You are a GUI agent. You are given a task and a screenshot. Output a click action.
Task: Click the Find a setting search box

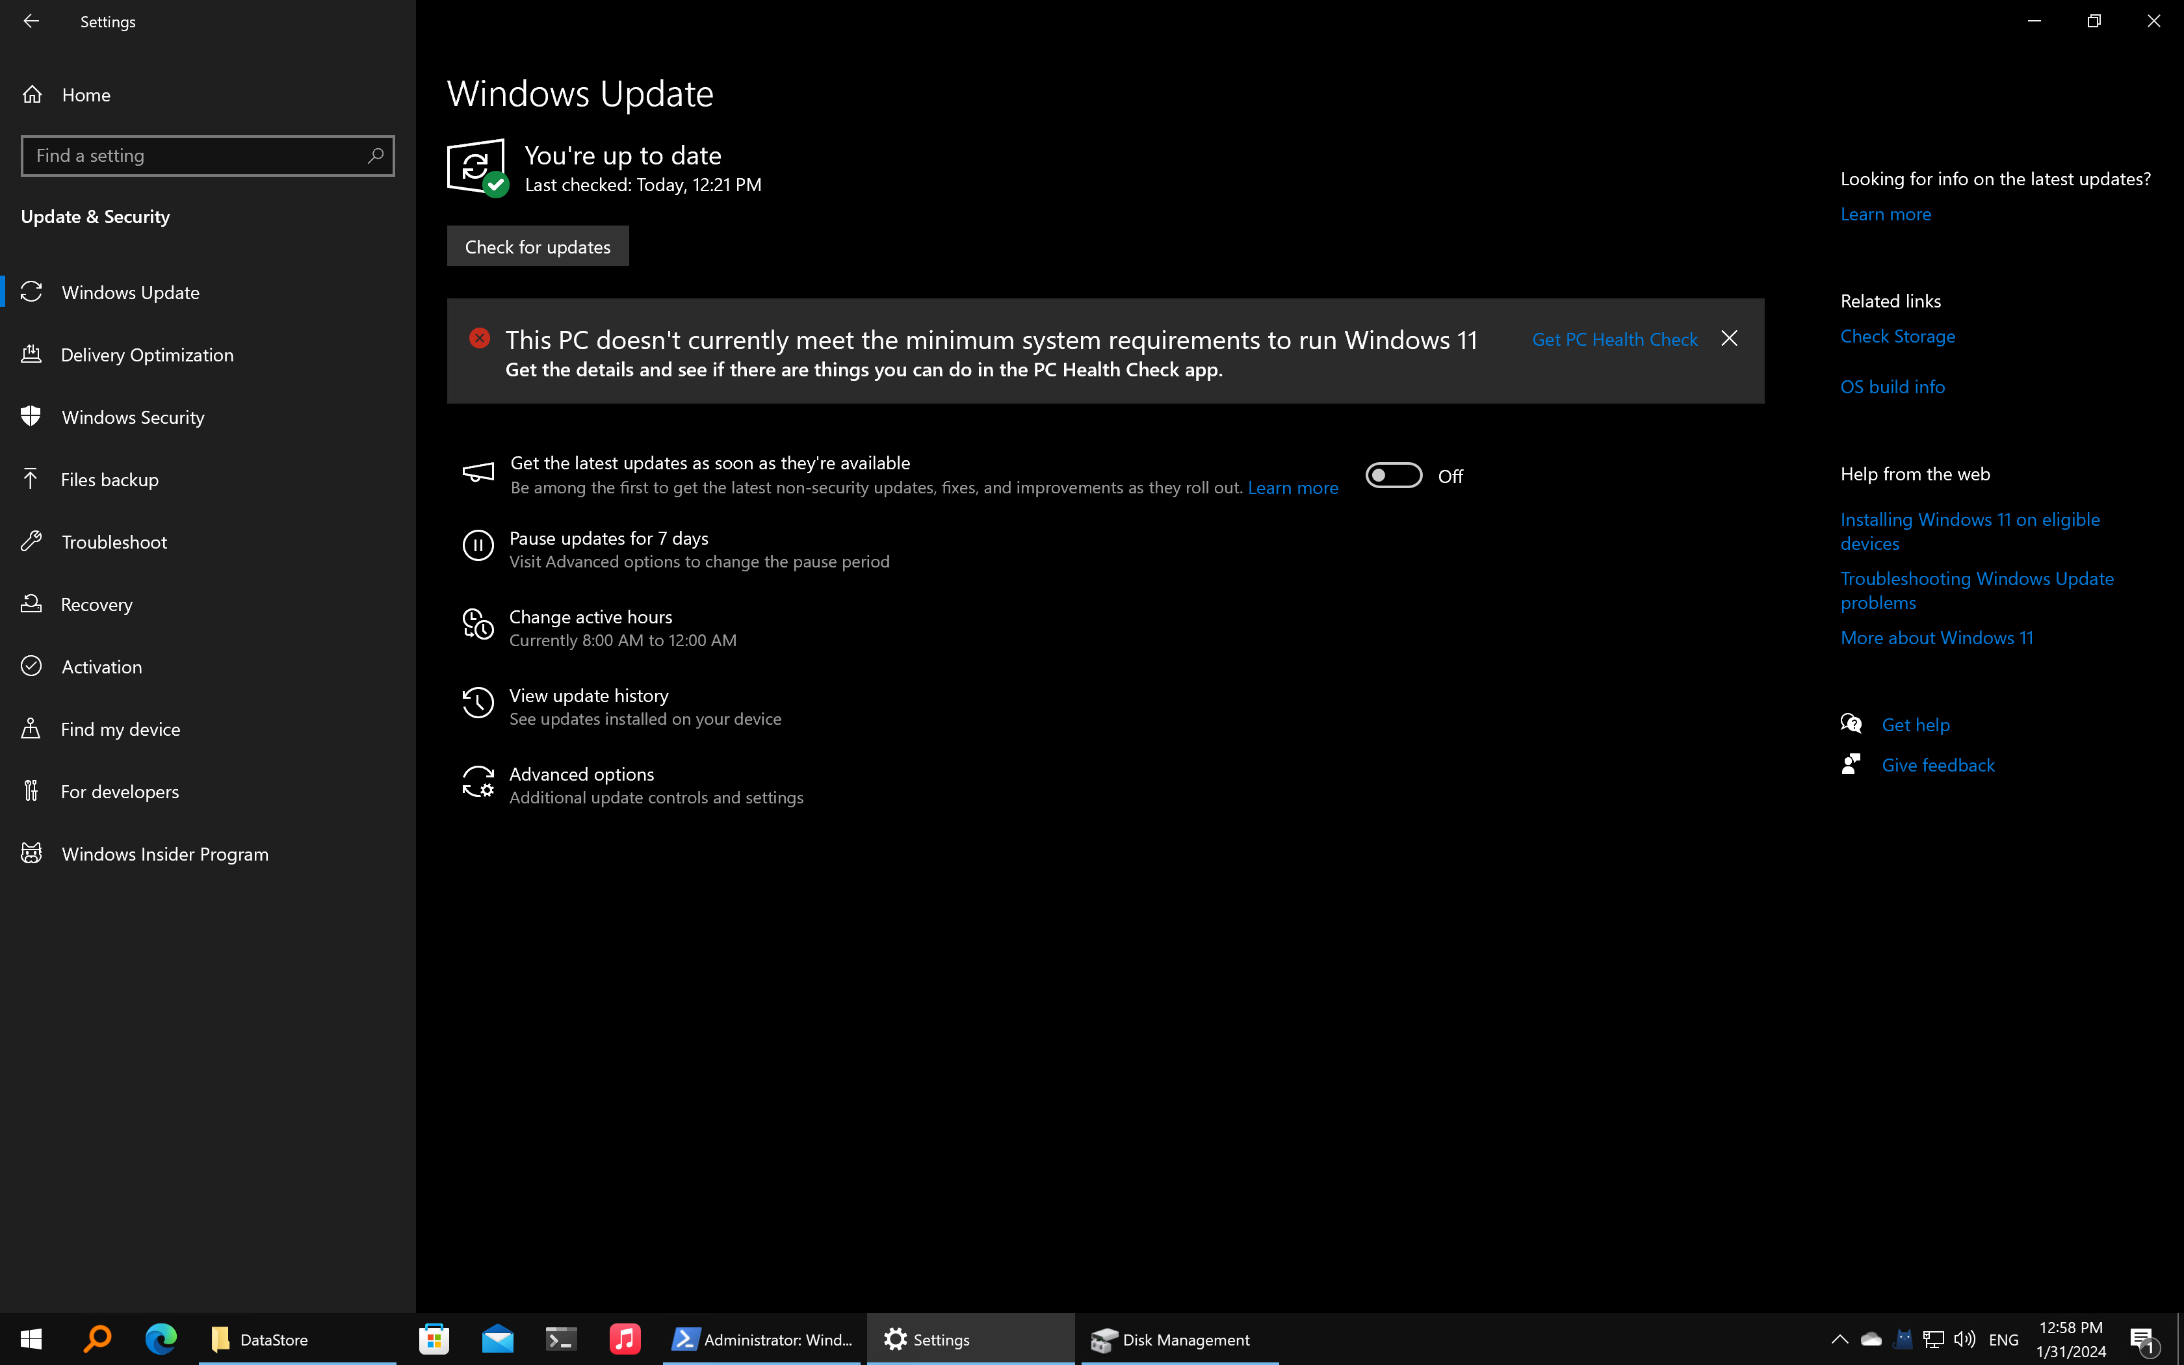(207, 155)
